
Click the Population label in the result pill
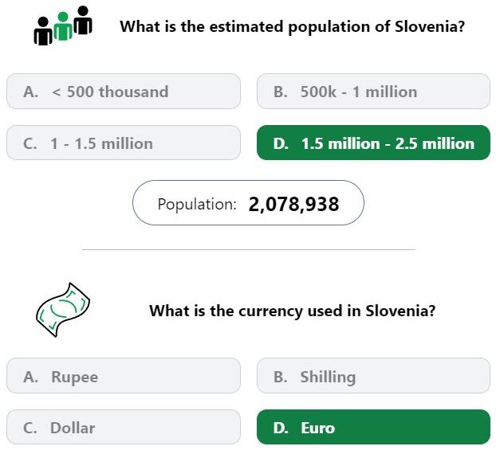(x=197, y=204)
